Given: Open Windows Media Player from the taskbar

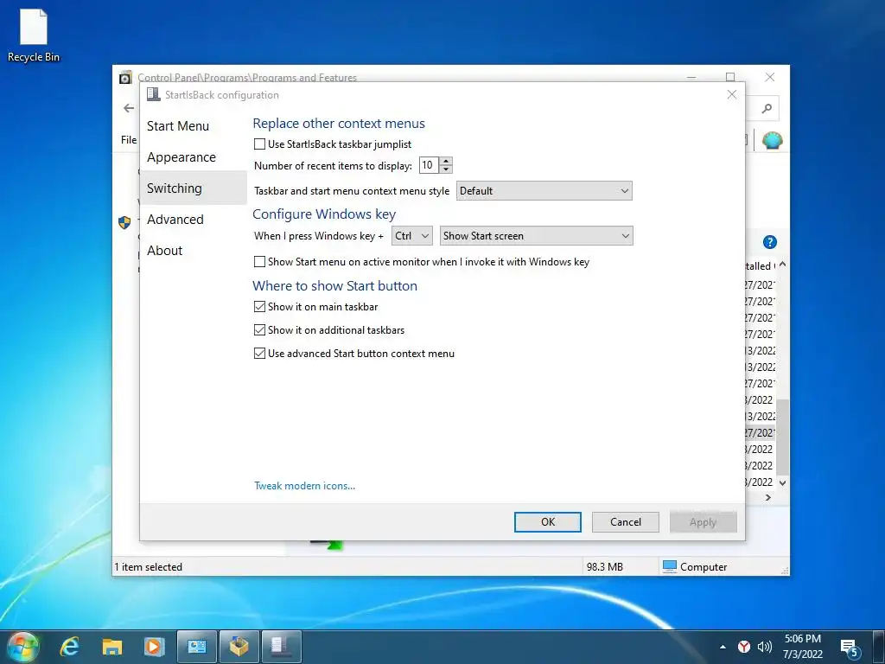Looking at the screenshot, I should [154, 647].
